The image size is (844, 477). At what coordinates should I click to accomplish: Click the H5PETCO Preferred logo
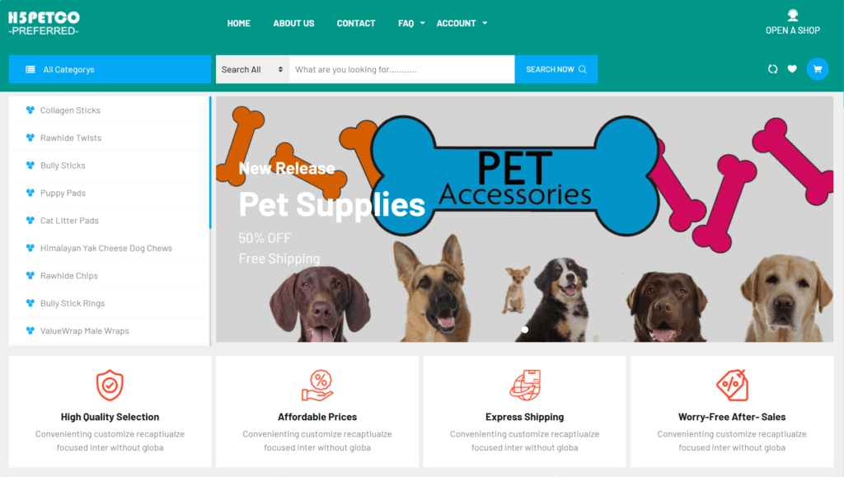45,23
